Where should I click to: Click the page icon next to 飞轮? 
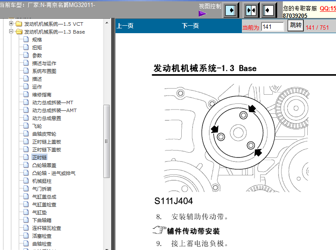click(x=26, y=126)
